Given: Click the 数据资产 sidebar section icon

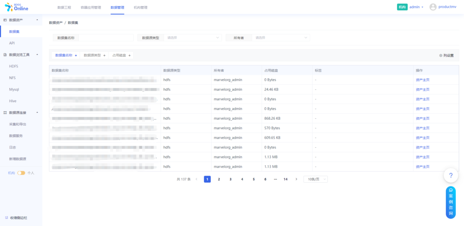Looking at the screenshot, I should tap(5, 20).
